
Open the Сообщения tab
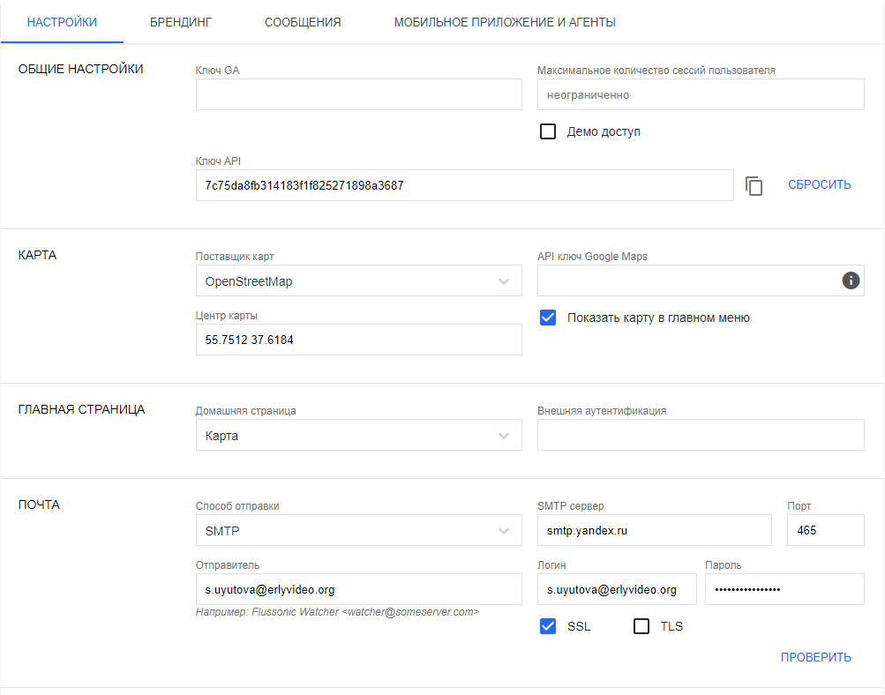tap(303, 22)
